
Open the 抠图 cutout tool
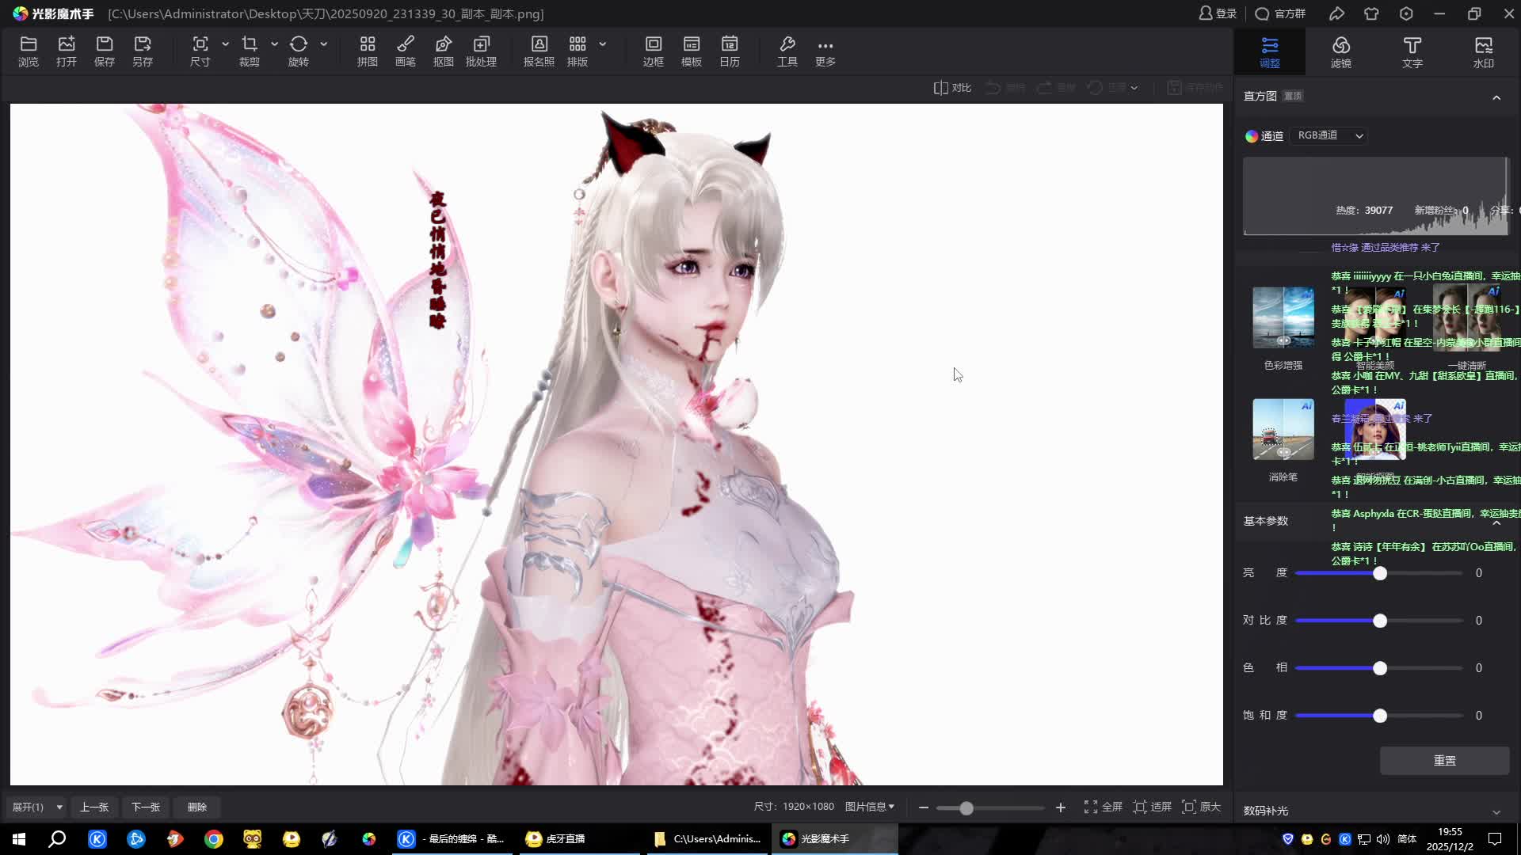443,51
